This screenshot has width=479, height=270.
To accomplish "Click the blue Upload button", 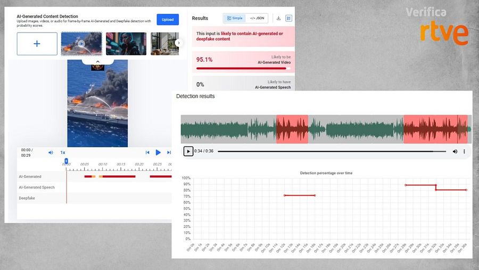I will pos(168,20).
